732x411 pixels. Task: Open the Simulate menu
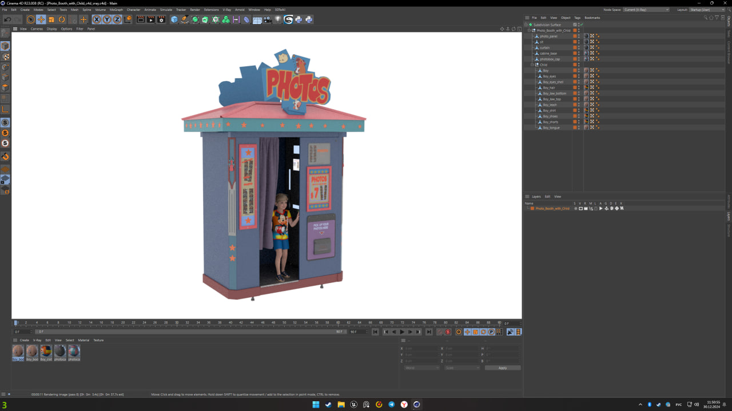point(166,10)
